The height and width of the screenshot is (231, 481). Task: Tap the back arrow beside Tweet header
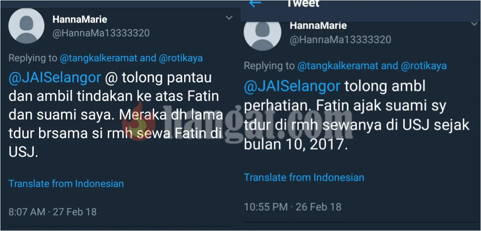coord(255,3)
